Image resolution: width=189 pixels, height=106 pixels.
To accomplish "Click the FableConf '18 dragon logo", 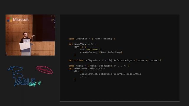I will point(24,76).
